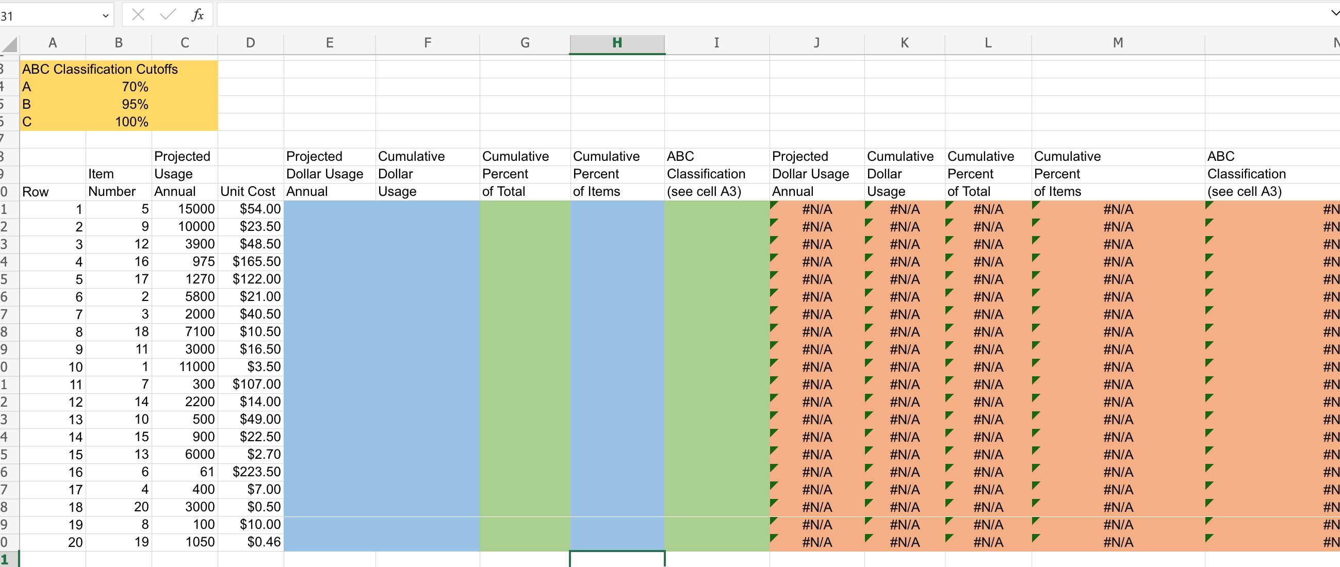Open the Name Box dropdown arrow
The height and width of the screenshot is (567, 1340).
[106, 16]
